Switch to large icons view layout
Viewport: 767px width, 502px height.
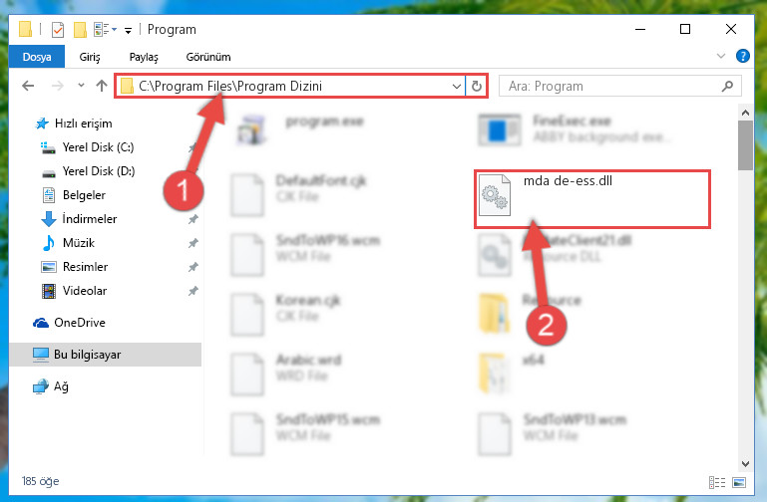tap(739, 482)
